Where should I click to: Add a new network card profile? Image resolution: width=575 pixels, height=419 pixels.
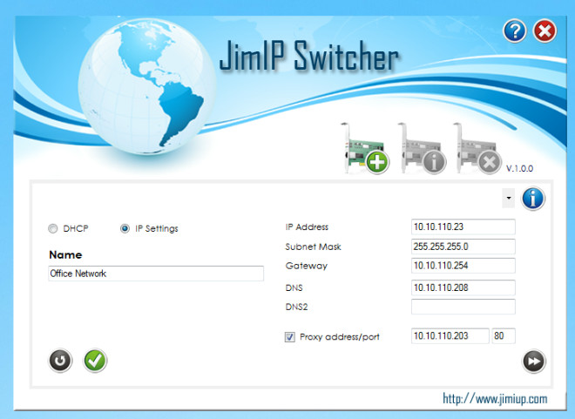[x=366, y=148]
